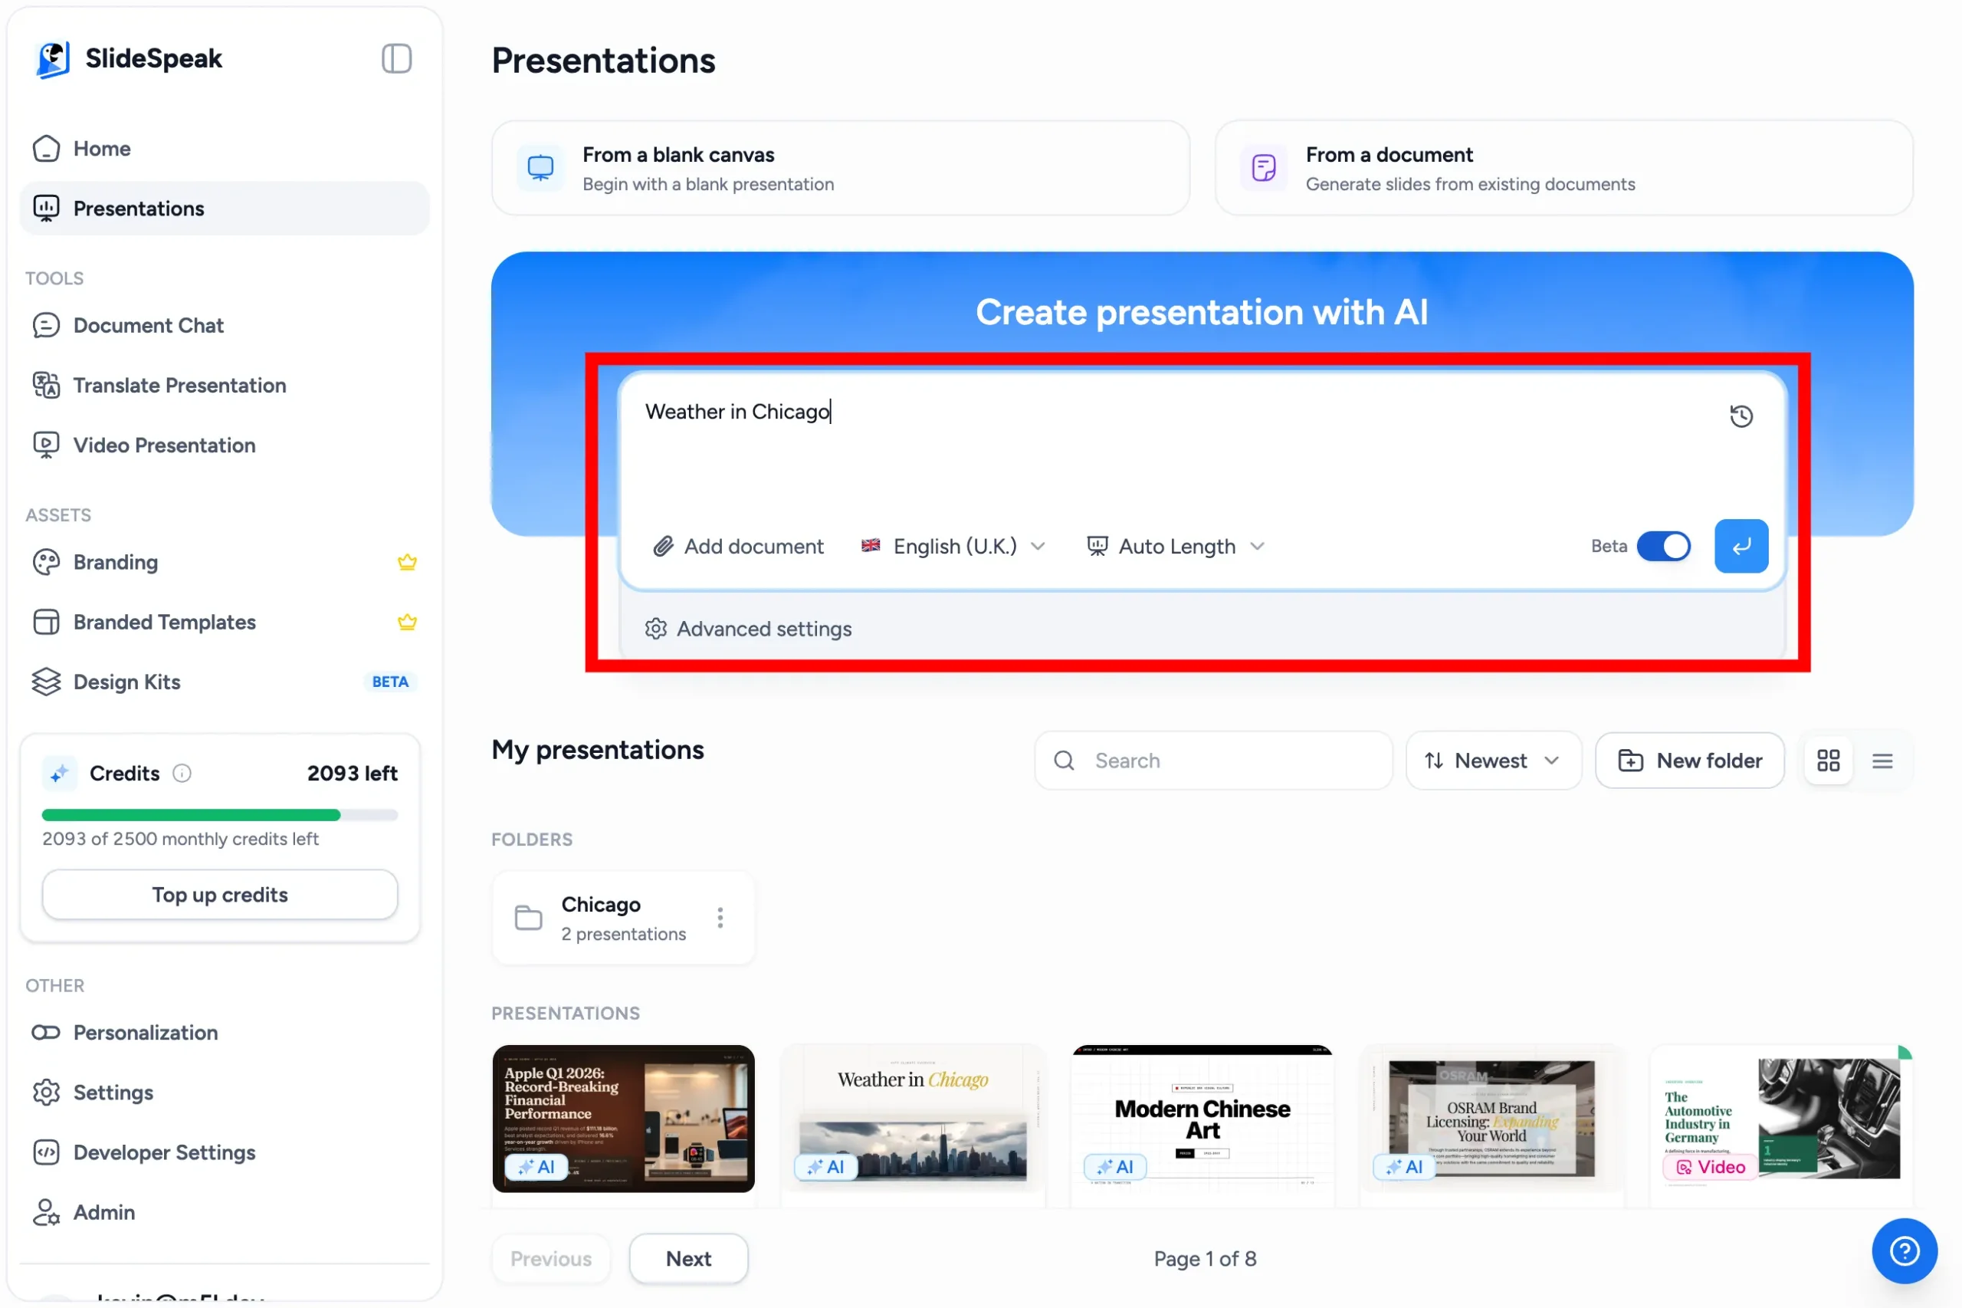The image size is (1962, 1308).
Task: Open the Automotive Industry in Germany presentation
Action: 1780,1119
